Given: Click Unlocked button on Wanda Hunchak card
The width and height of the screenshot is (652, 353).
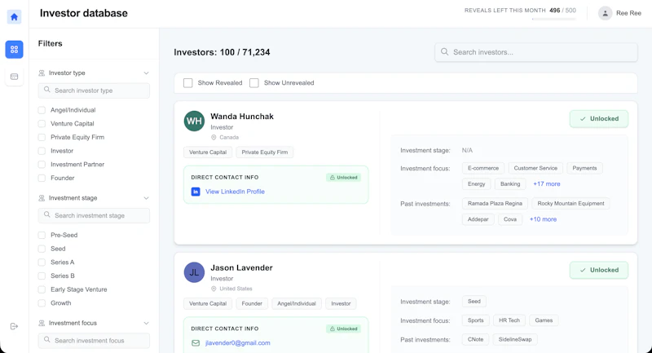Looking at the screenshot, I should pos(599,118).
